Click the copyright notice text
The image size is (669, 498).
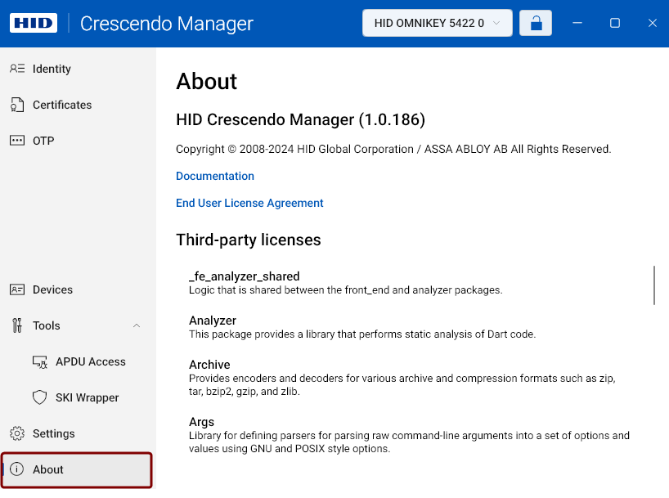(x=393, y=149)
